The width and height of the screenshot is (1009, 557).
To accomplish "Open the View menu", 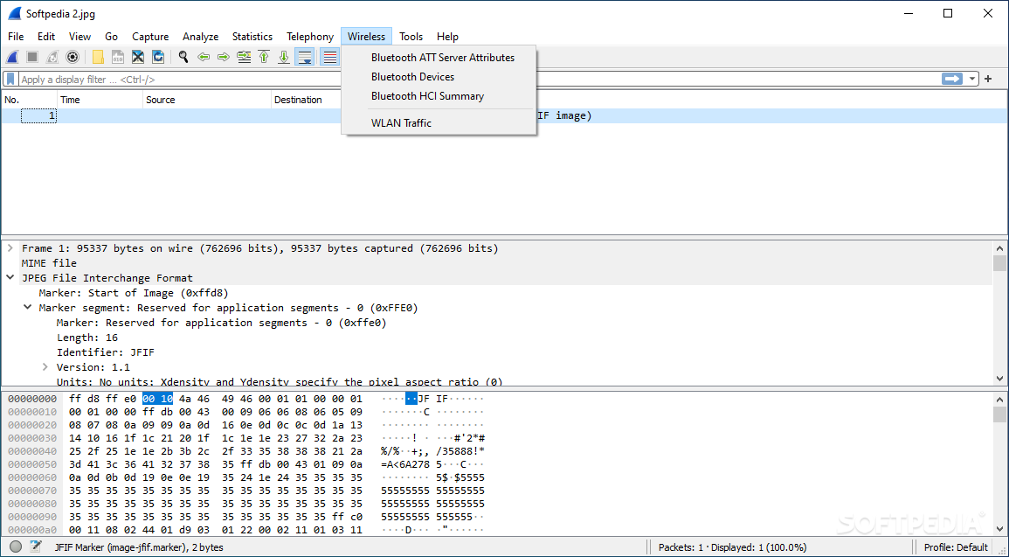I will (79, 37).
